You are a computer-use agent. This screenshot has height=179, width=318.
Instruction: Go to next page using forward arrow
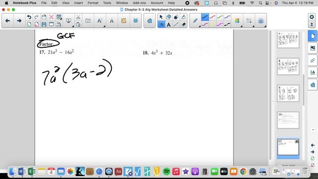pos(19,21)
